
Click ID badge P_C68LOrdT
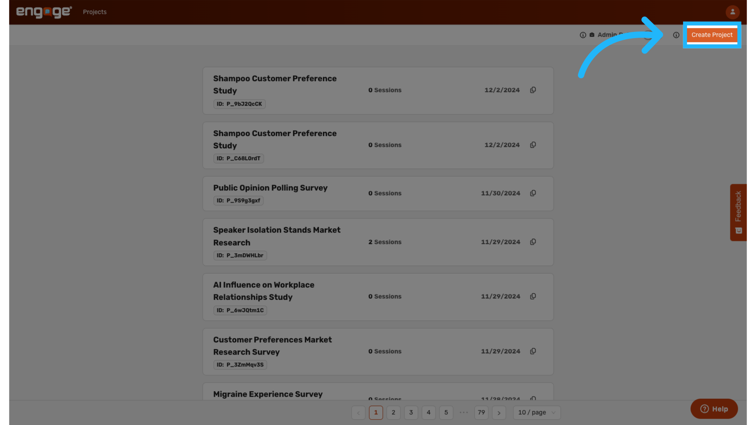[239, 158]
